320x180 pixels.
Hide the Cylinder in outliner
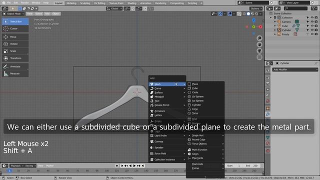click(x=312, y=30)
